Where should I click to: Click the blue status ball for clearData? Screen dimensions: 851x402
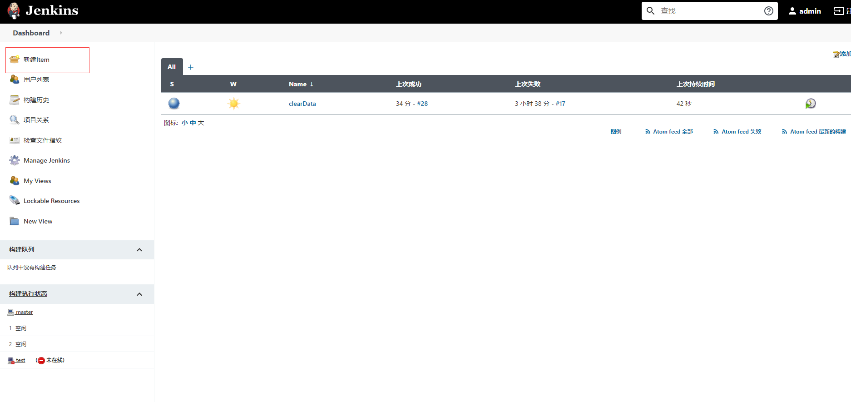174,104
